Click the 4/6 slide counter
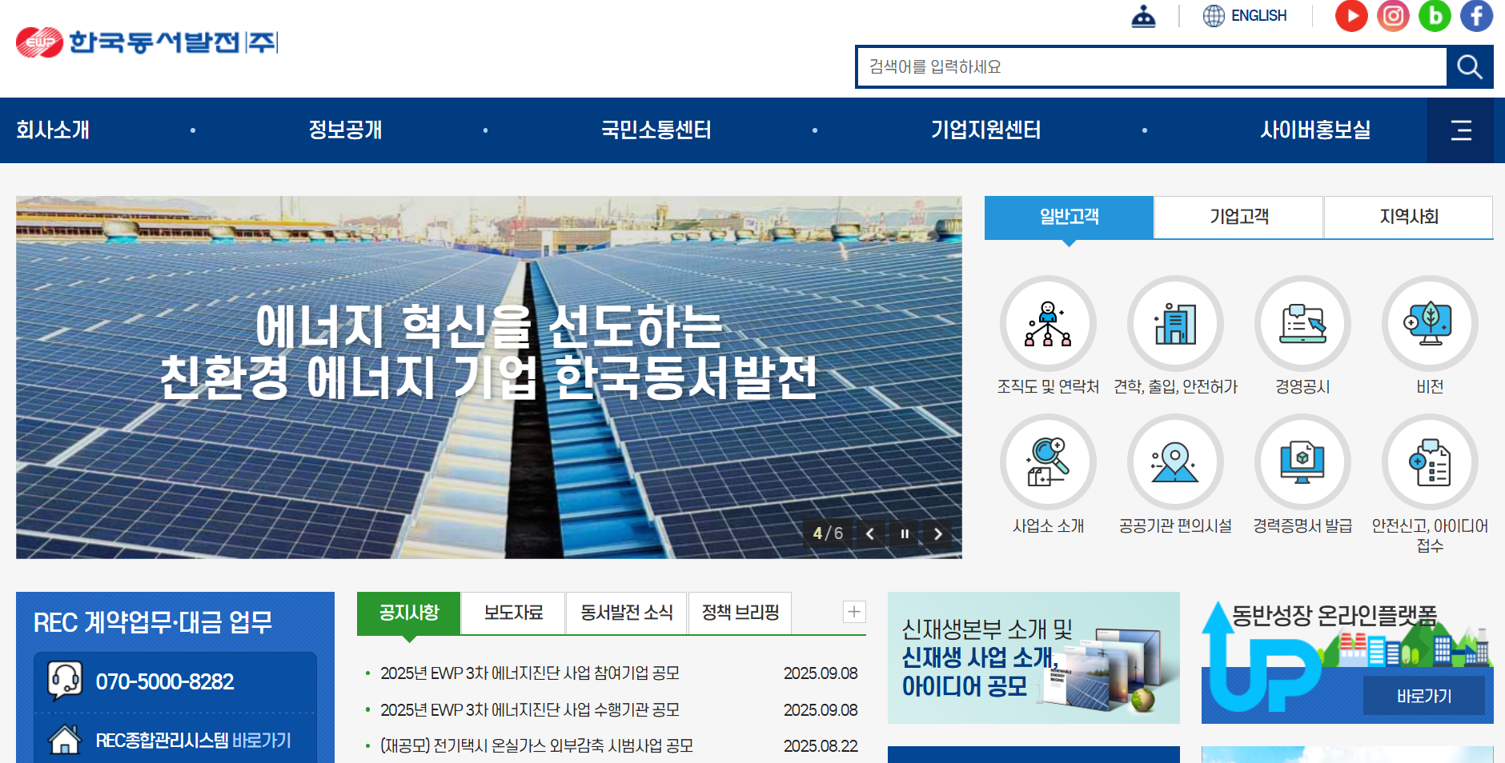1505x763 pixels. 828,533
